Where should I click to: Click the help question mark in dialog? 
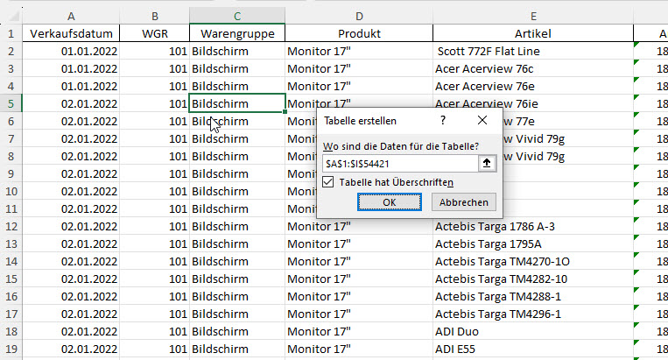pos(443,120)
